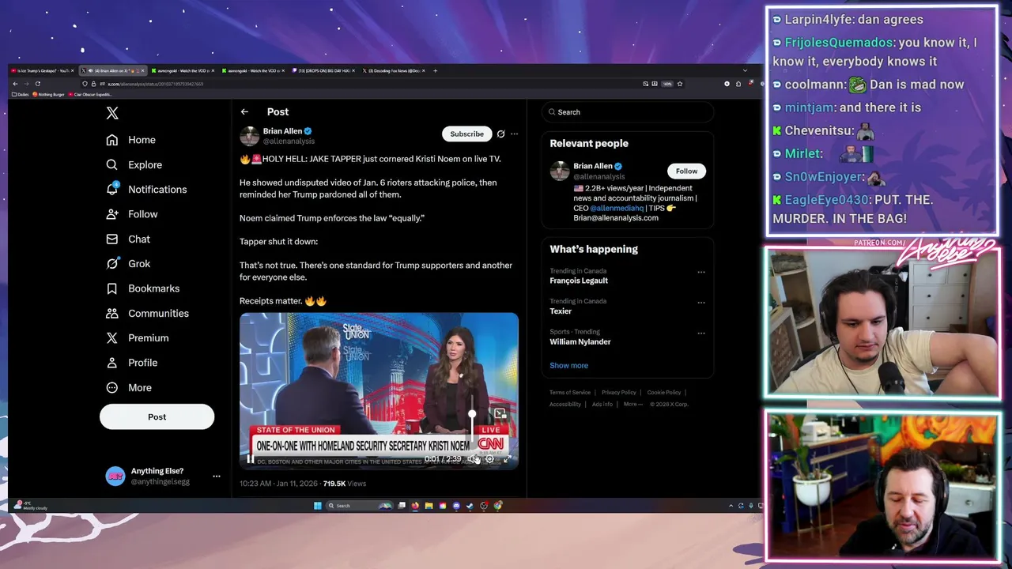Click the Premium X icon
This screenshot has height=569, width=1012.
point(112,337)
